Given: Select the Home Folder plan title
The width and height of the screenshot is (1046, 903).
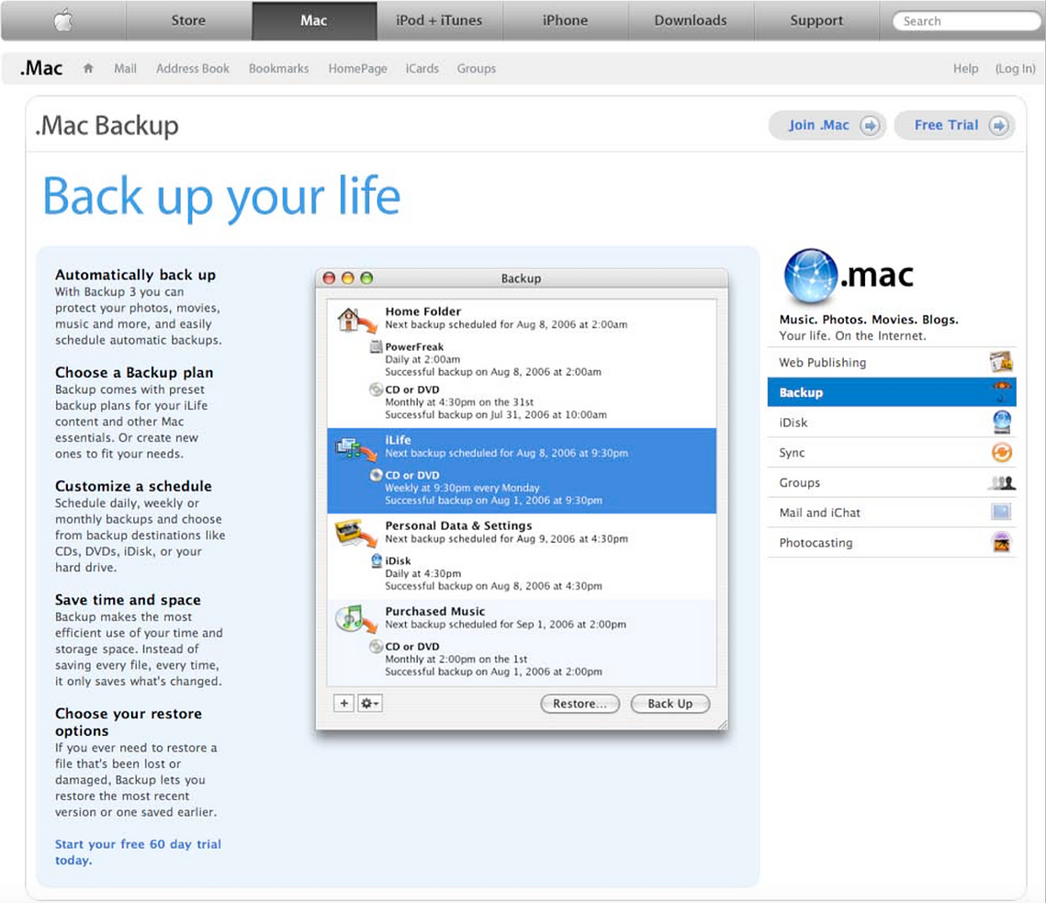Looking at the screenshot, I should (x=423, y=311).
